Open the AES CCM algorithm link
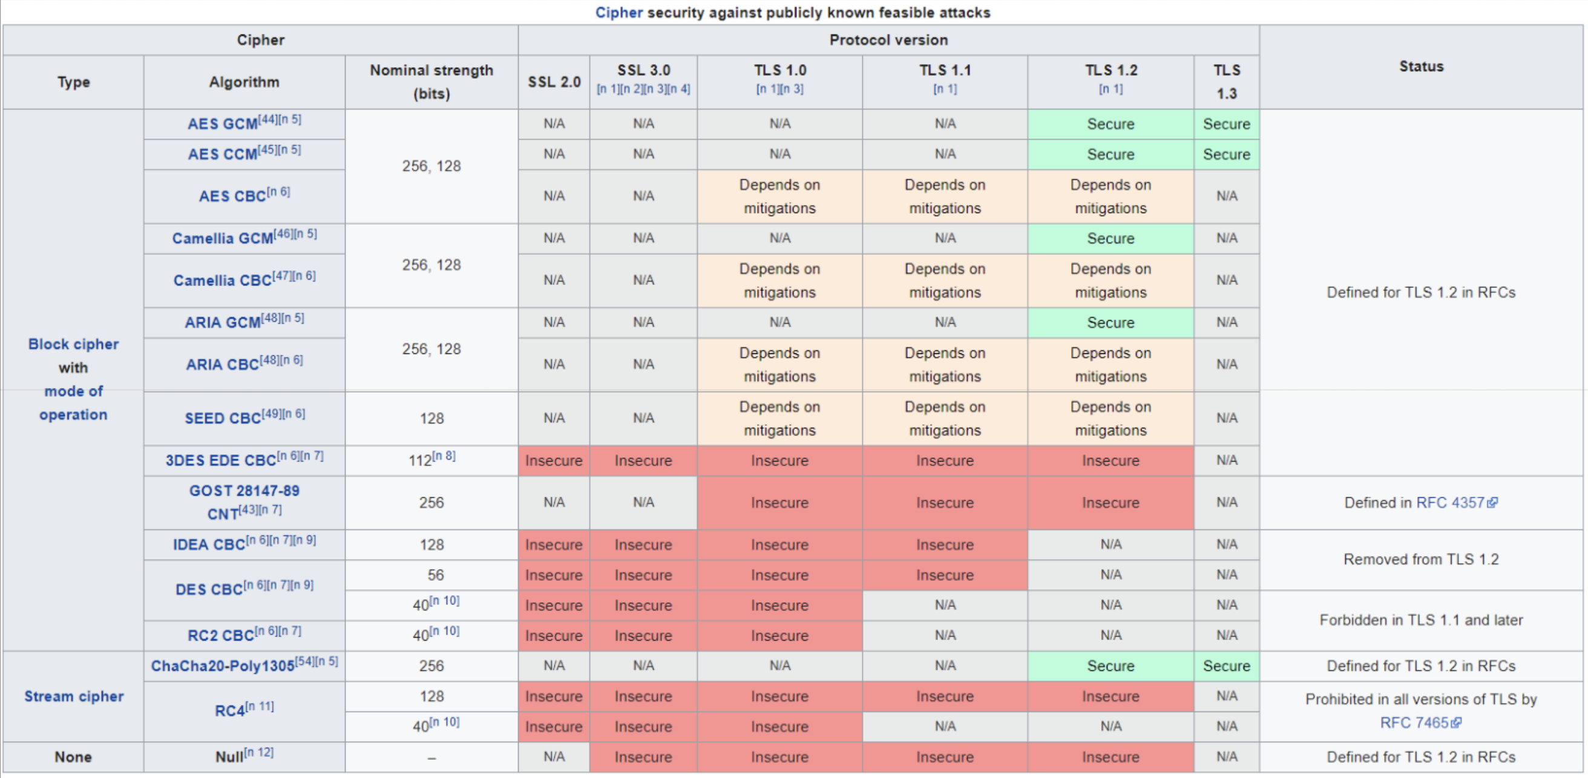The image size is (1588, 778). [x=223, y=154]
